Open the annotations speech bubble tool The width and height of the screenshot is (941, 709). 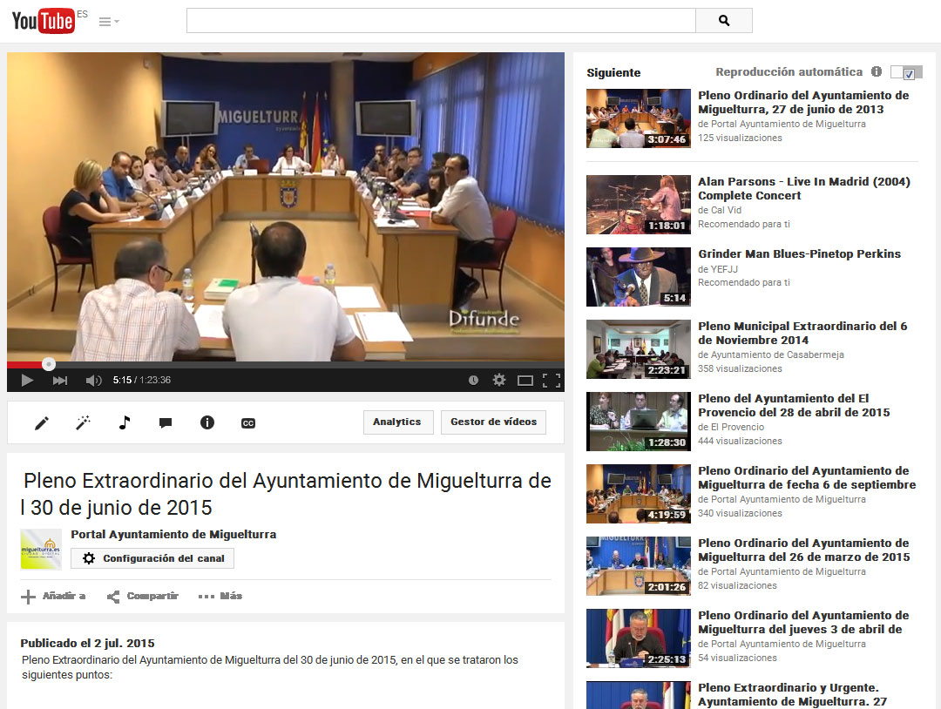[166, 423]
